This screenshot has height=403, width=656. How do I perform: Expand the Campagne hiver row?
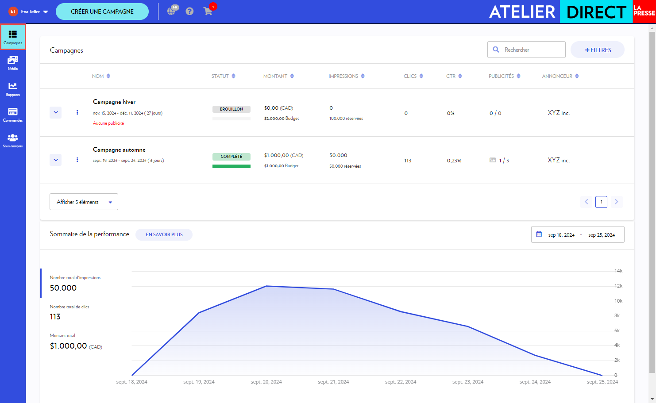pyautogui.click(x=56, y=112)
